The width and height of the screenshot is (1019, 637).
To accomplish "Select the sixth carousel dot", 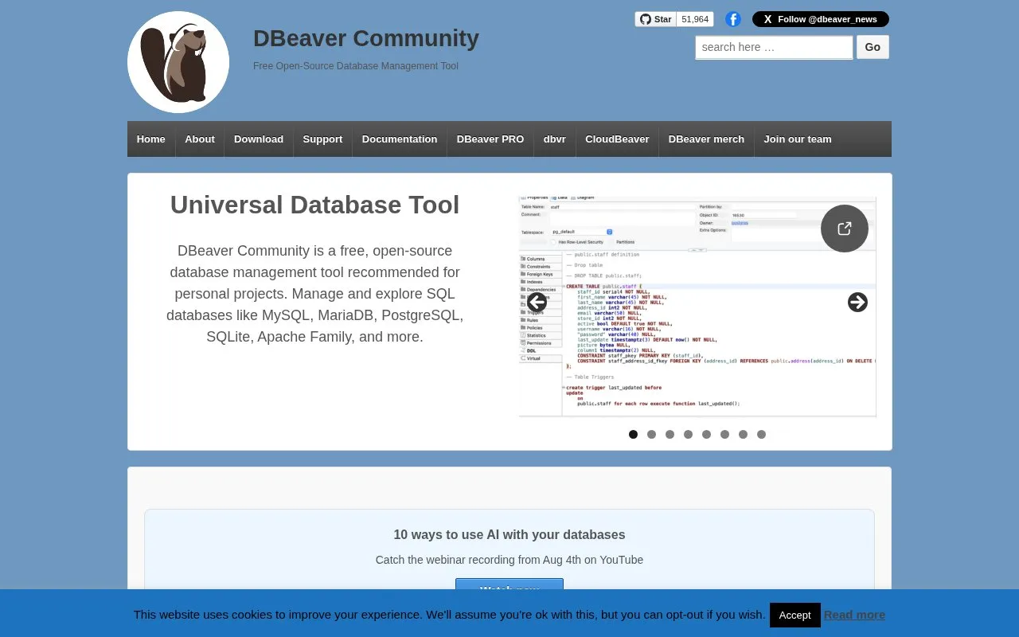I will 725,435.
